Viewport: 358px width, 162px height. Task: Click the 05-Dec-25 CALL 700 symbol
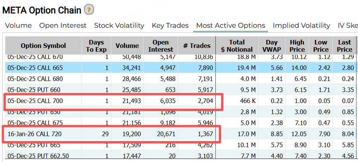tap(35, 101)
